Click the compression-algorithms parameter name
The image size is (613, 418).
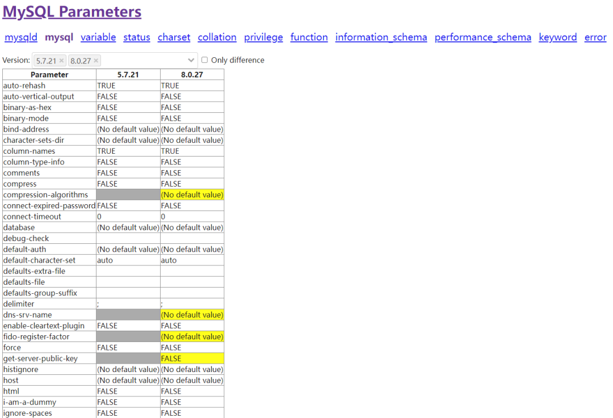(x=46, y=195)
